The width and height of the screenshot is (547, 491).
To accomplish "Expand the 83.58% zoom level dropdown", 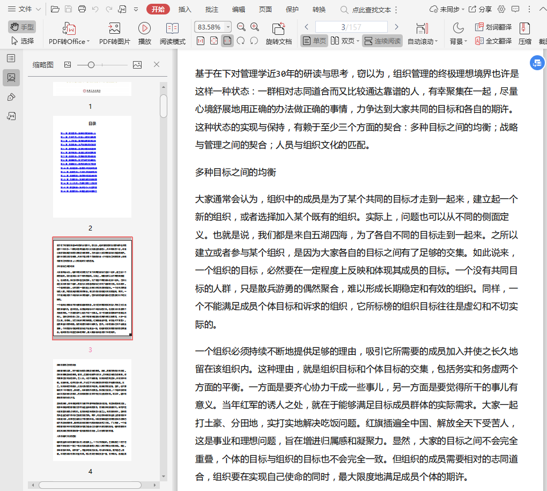I will coord(228,27).
